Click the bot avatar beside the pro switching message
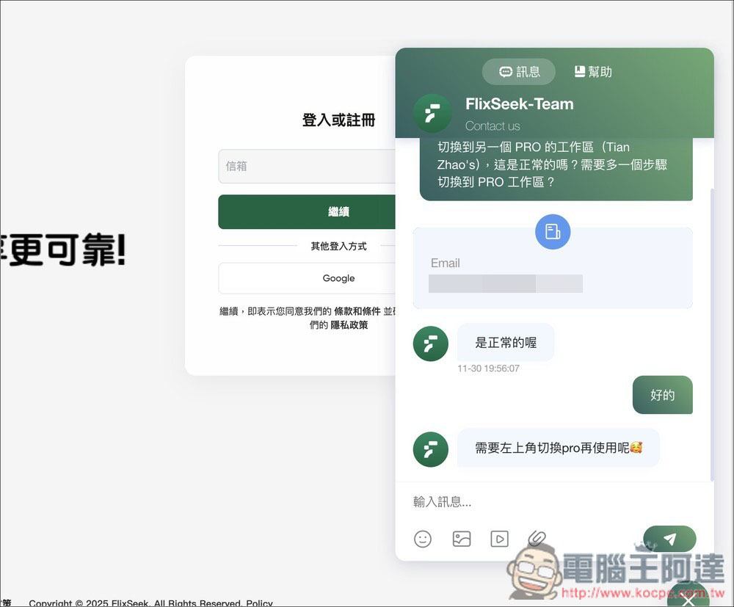Screen dimensions: 734x607 [431, 448]
